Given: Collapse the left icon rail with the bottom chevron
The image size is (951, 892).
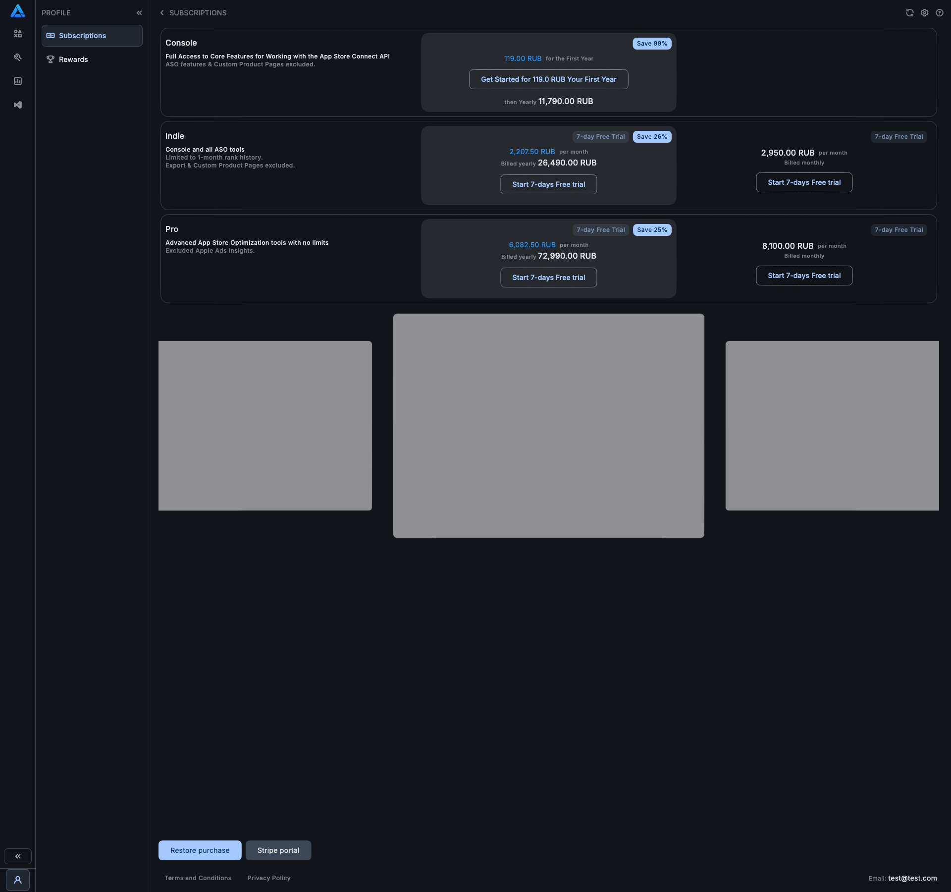Looking at the screenshot, I should [18, 856].
